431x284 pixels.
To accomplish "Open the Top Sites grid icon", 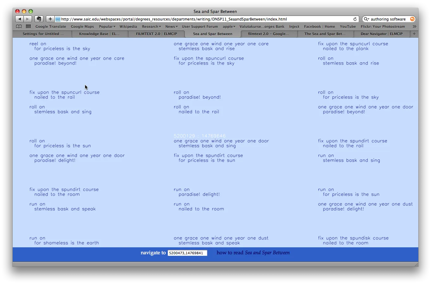I will [28, 27].
